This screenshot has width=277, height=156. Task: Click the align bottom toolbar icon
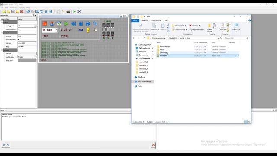pyautogui.click(x=51, y=12)
